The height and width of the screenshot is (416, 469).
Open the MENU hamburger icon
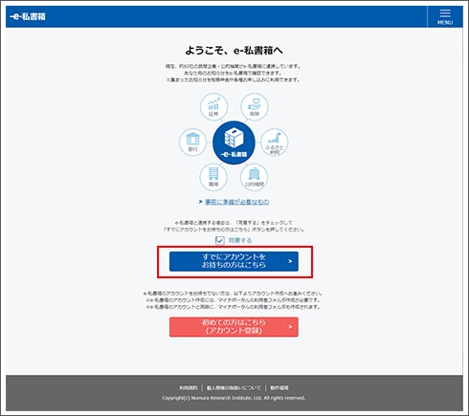445,17
